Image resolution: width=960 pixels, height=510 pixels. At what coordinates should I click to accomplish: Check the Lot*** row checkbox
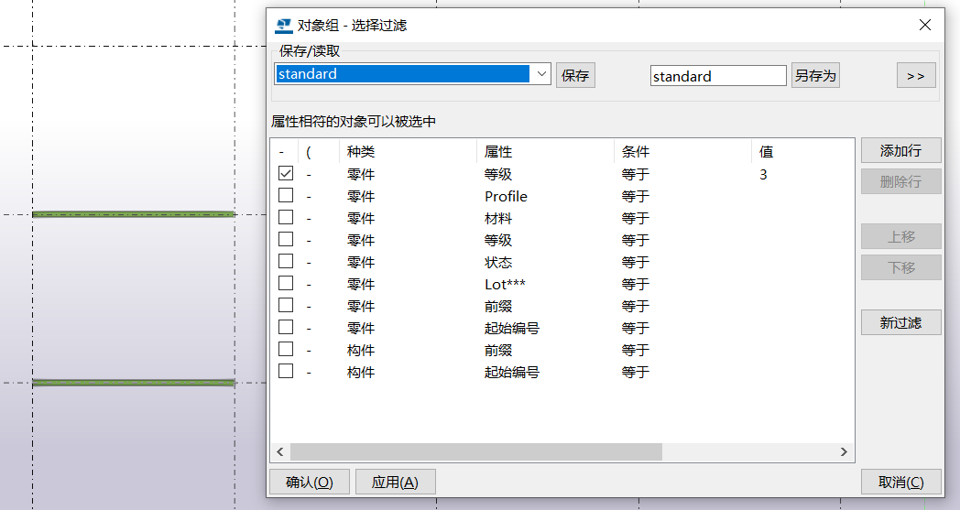coord(285,284)
